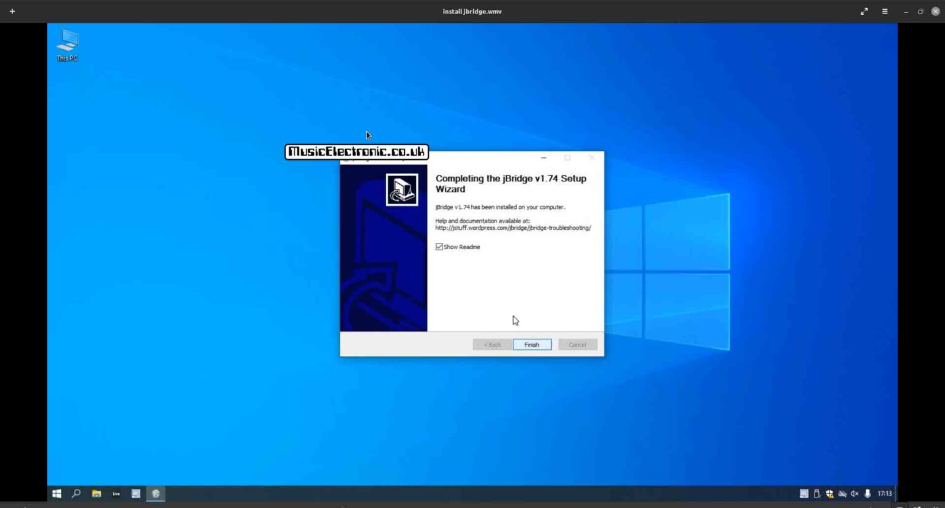Open the video player hamburger menu

[885, 11]
